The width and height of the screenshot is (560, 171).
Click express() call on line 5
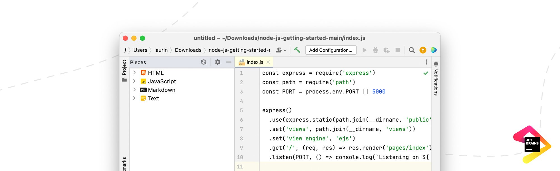pyautogui.click(x=277, y=110)
